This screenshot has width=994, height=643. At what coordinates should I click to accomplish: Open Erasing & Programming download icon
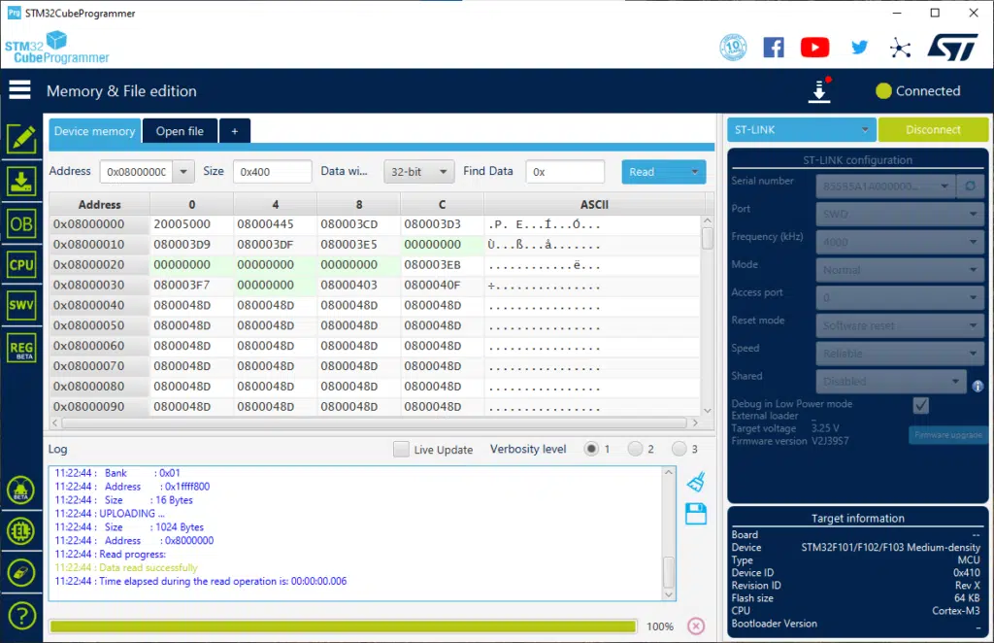[21, 182]
